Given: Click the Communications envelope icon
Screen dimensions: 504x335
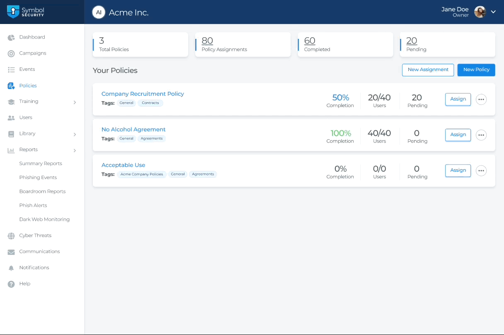Looking at the screenshot, I should (11, 252).
